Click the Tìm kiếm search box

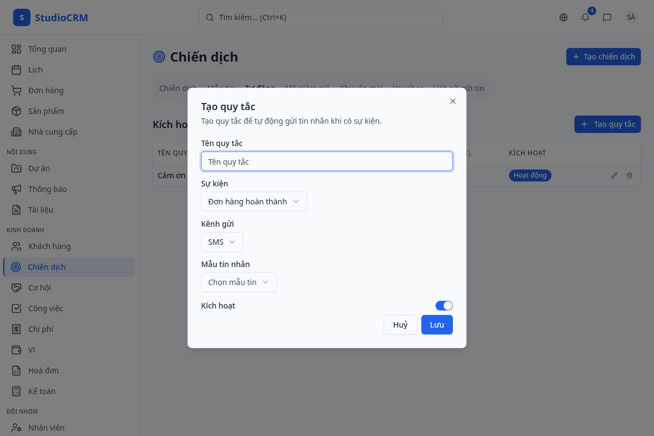tap(320, 17)
